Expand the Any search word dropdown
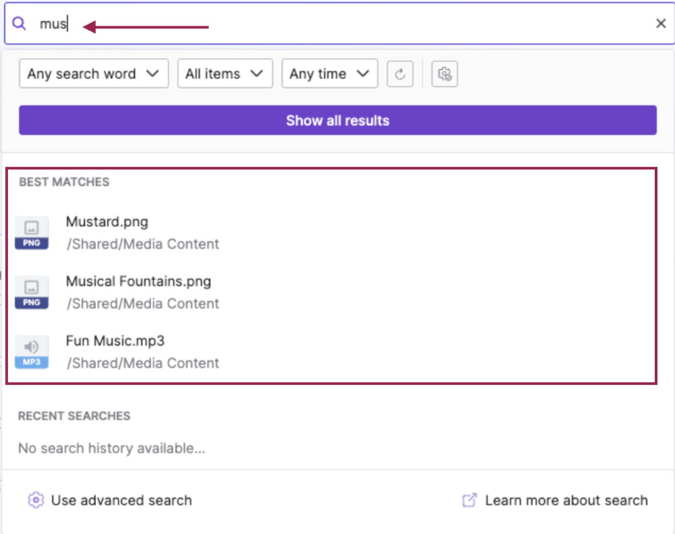The width and height of the screenshot is (675, 534). pos(94,74)
